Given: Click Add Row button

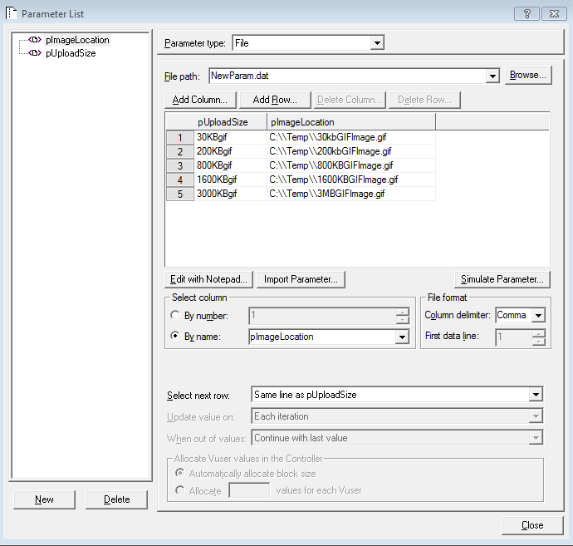Looking at the screenshot, I should pos(275,100).
